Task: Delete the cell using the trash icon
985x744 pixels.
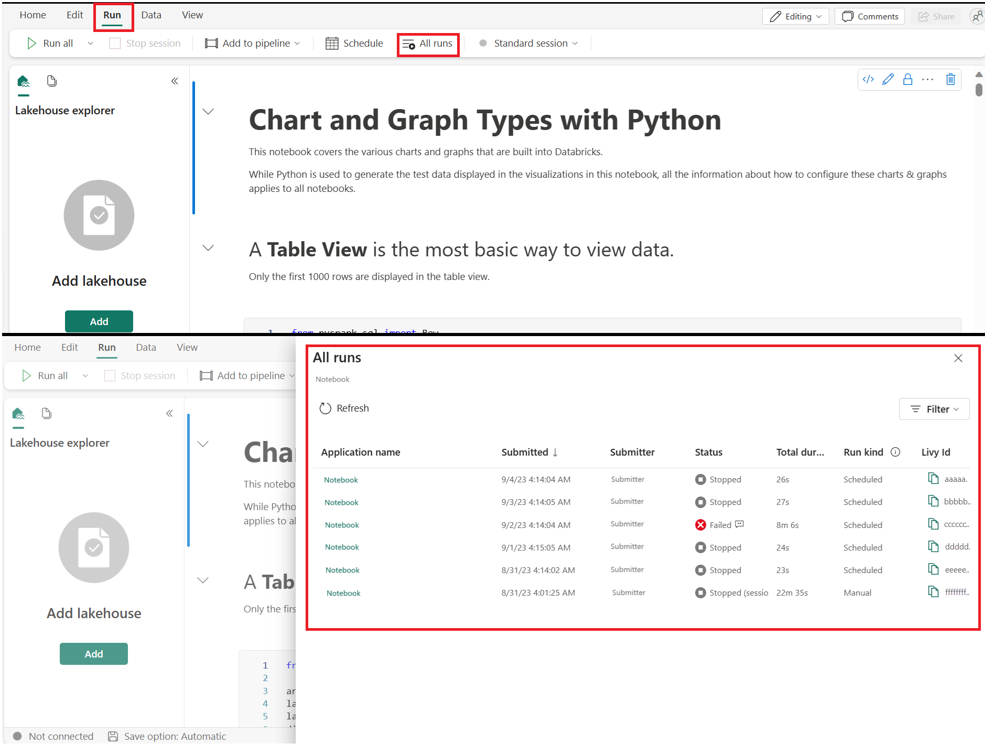Action: click(950, 80)
